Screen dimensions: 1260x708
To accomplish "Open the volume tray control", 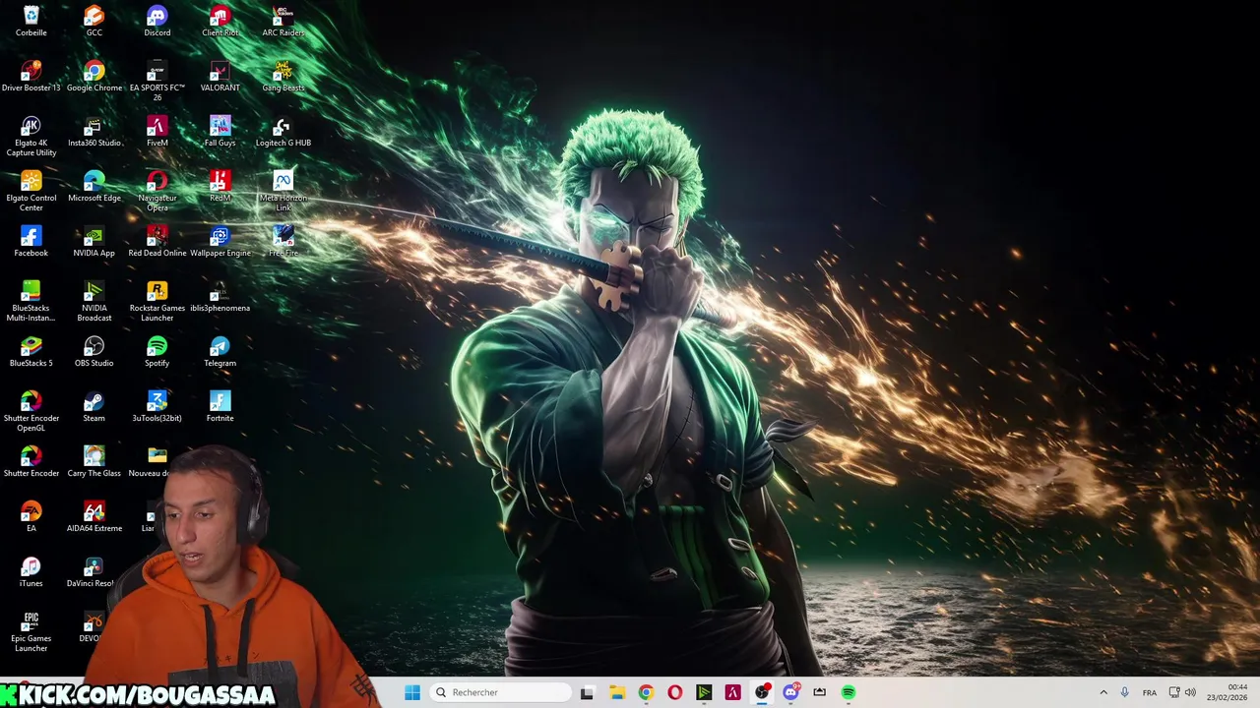I will [1190, 692].
